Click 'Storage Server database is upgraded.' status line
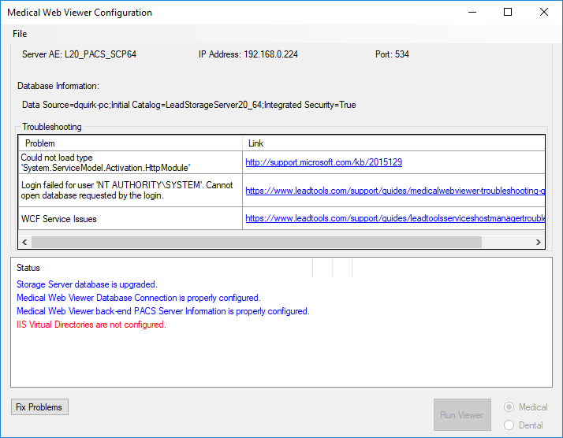Screen dimensions: 563x438 [87, 284]
